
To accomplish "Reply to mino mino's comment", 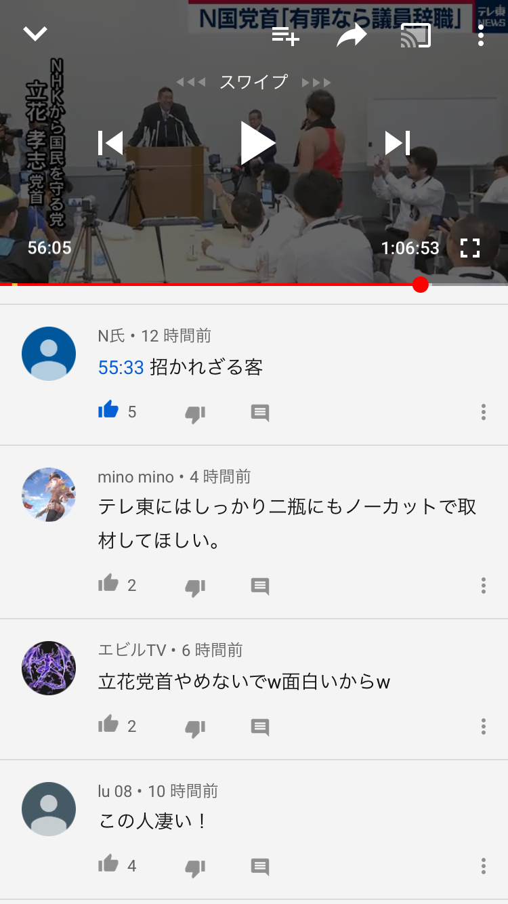I will (260, 586).
